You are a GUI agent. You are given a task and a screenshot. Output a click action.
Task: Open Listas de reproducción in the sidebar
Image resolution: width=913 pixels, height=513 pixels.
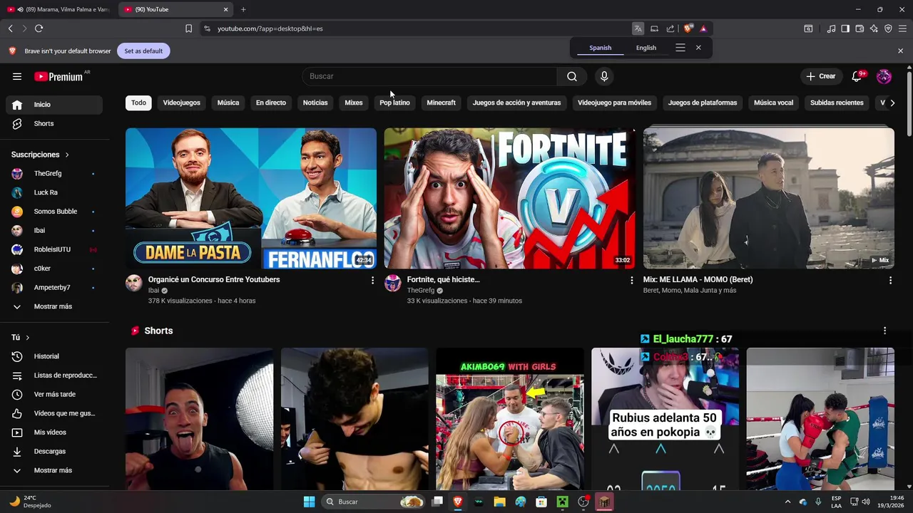(54, 375)
